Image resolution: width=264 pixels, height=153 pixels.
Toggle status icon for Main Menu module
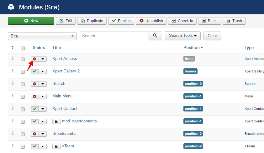pos(34,96)
